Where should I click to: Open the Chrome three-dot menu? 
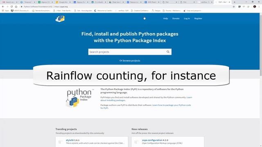tap(259, 7)
